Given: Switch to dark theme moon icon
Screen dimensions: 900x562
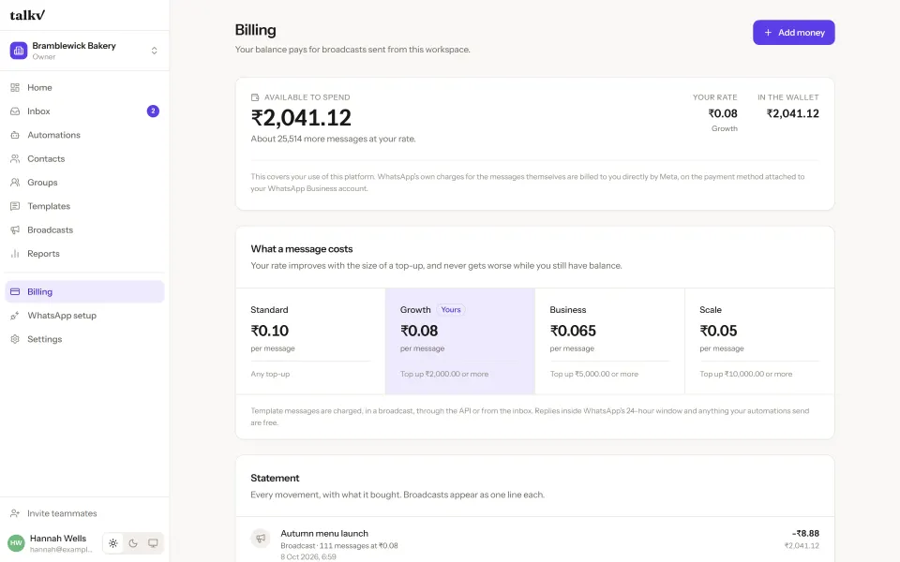Looking at the screenshot, I should tap(133, 543).
